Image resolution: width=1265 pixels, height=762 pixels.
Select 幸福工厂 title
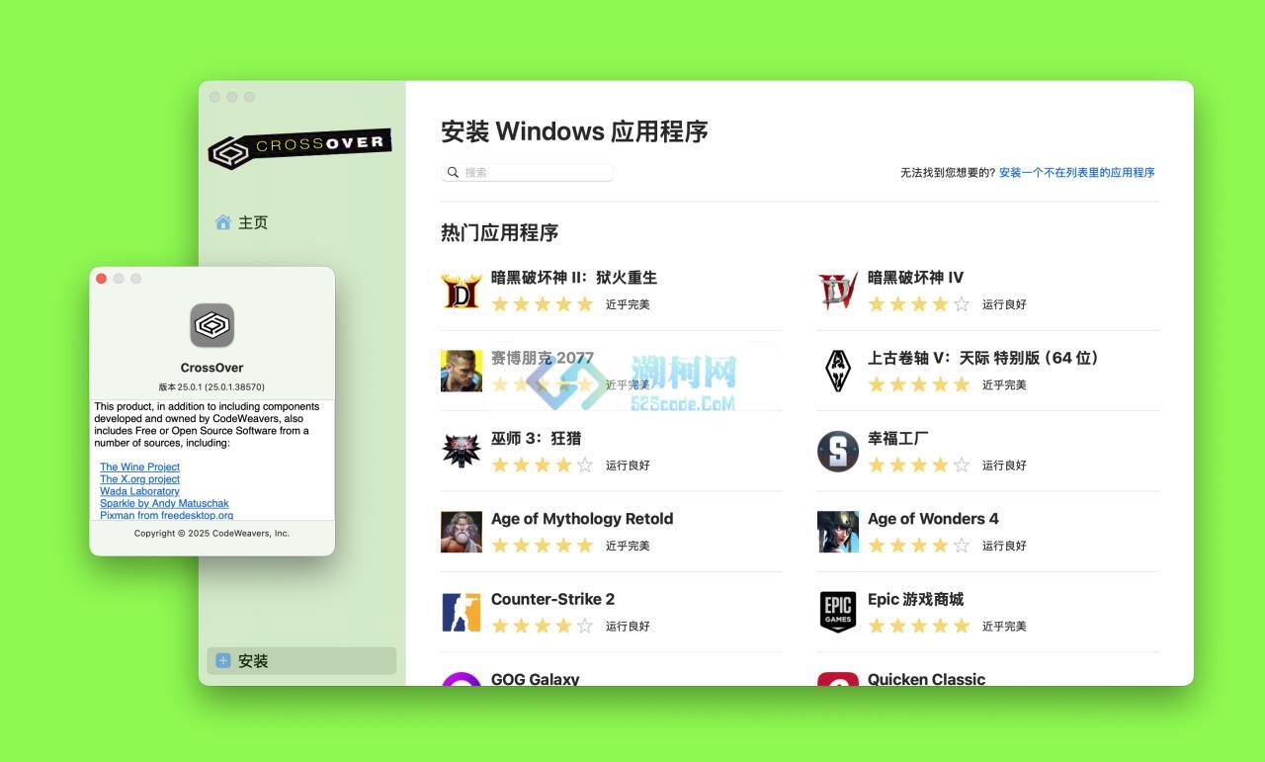pos(897,438)
